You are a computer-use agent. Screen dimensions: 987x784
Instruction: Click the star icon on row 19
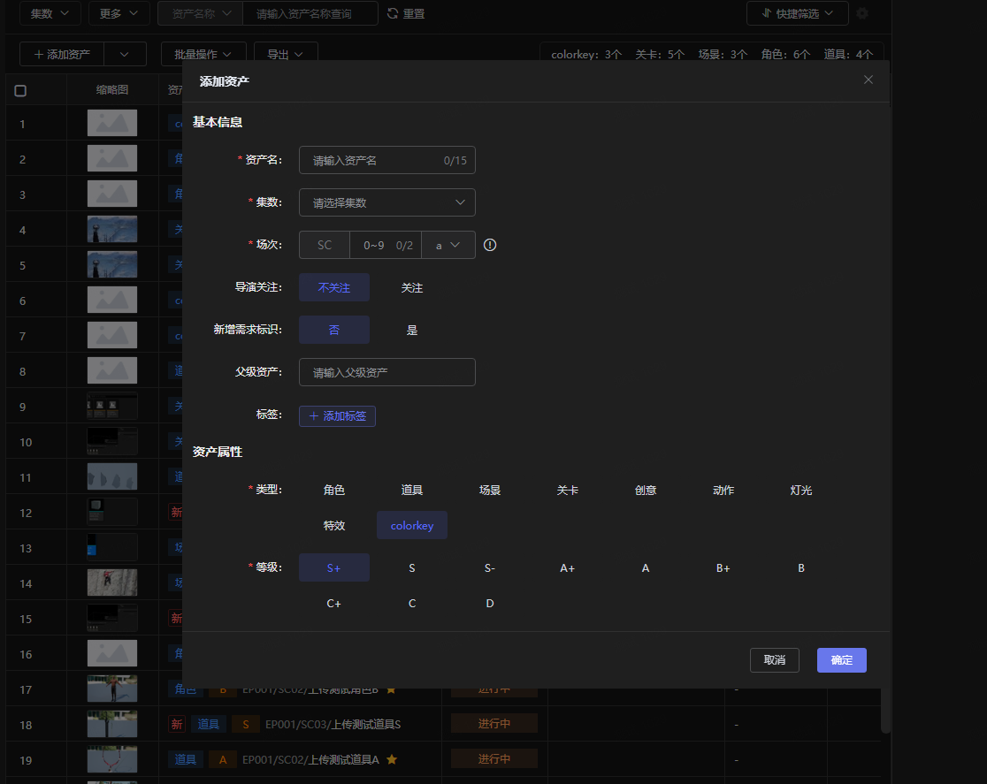[392, 759]
